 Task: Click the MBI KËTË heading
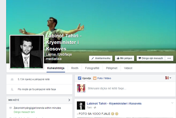coord(14,100)
